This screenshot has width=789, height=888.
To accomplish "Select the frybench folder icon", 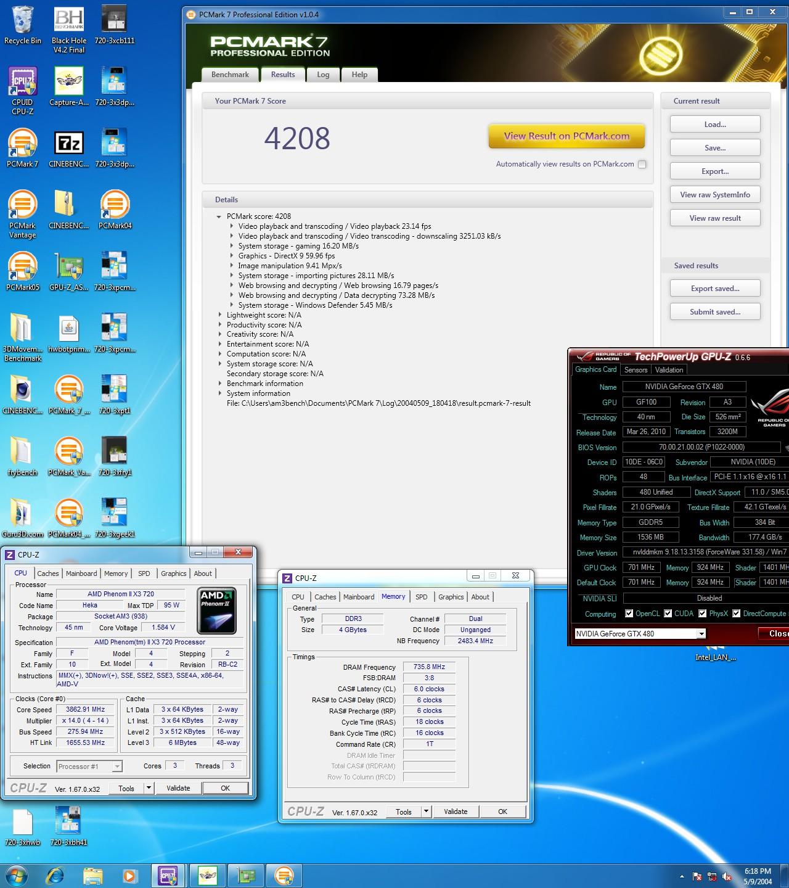I will [23, 457].
